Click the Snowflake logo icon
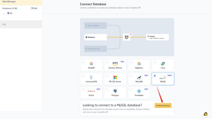The width and height of the screenshot is (212, 119). click(139, 91)
